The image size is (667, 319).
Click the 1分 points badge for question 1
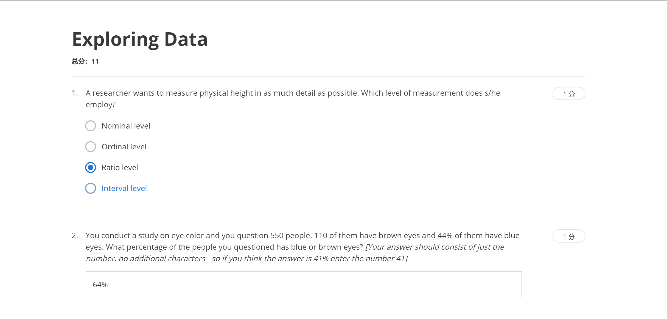coord(569,94)
